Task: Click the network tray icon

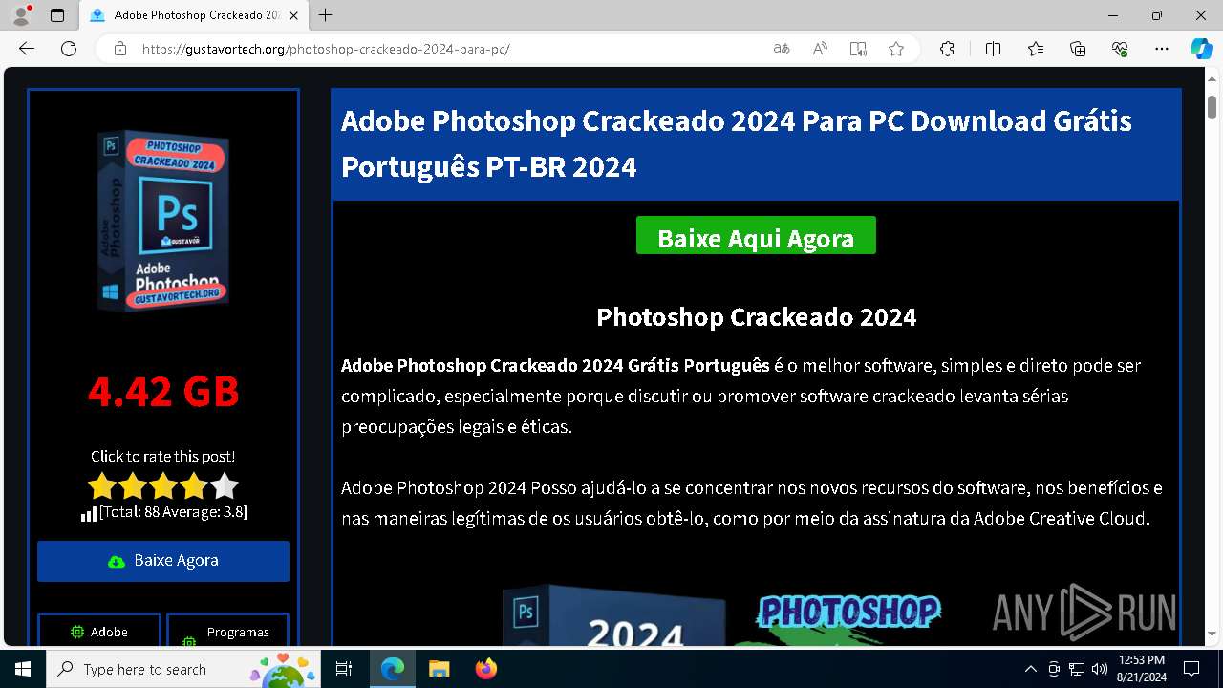Action: pyautogui.click(x=1077, y=669)
